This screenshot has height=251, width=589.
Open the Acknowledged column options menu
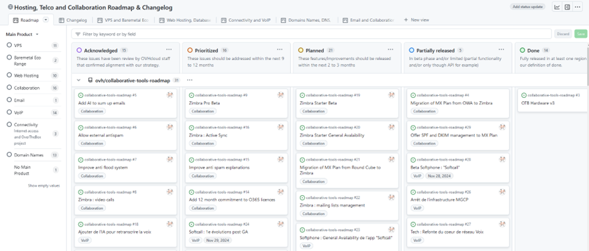[169, 50]
